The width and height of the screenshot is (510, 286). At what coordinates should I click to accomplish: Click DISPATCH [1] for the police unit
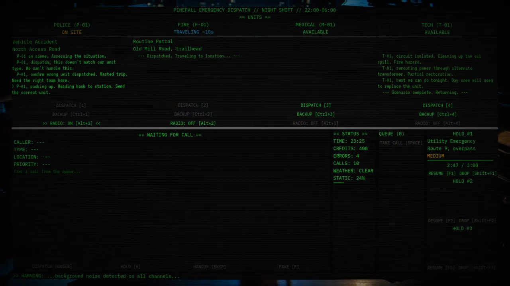(71, 105)
